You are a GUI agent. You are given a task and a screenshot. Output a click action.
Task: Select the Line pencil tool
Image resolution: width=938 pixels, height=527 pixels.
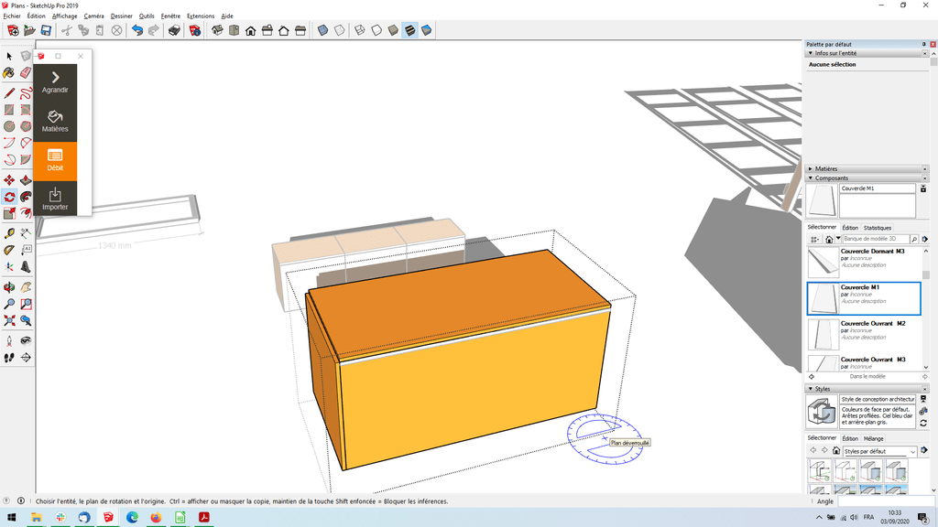pos(9,94)
